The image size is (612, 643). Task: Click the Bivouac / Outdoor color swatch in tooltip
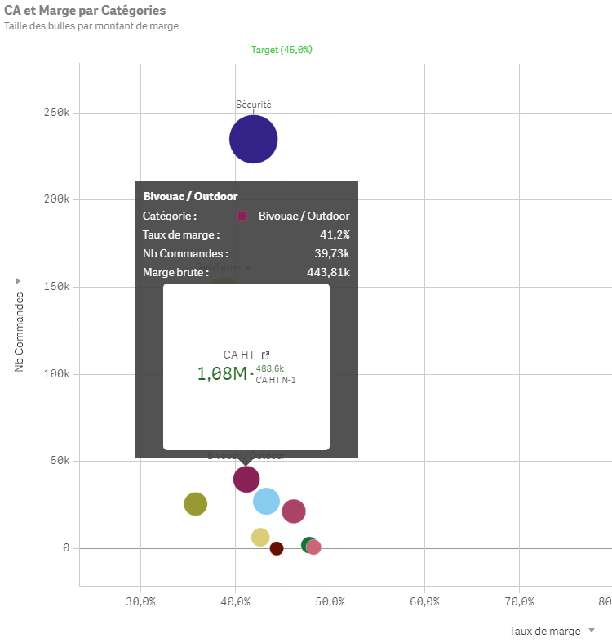242,216
